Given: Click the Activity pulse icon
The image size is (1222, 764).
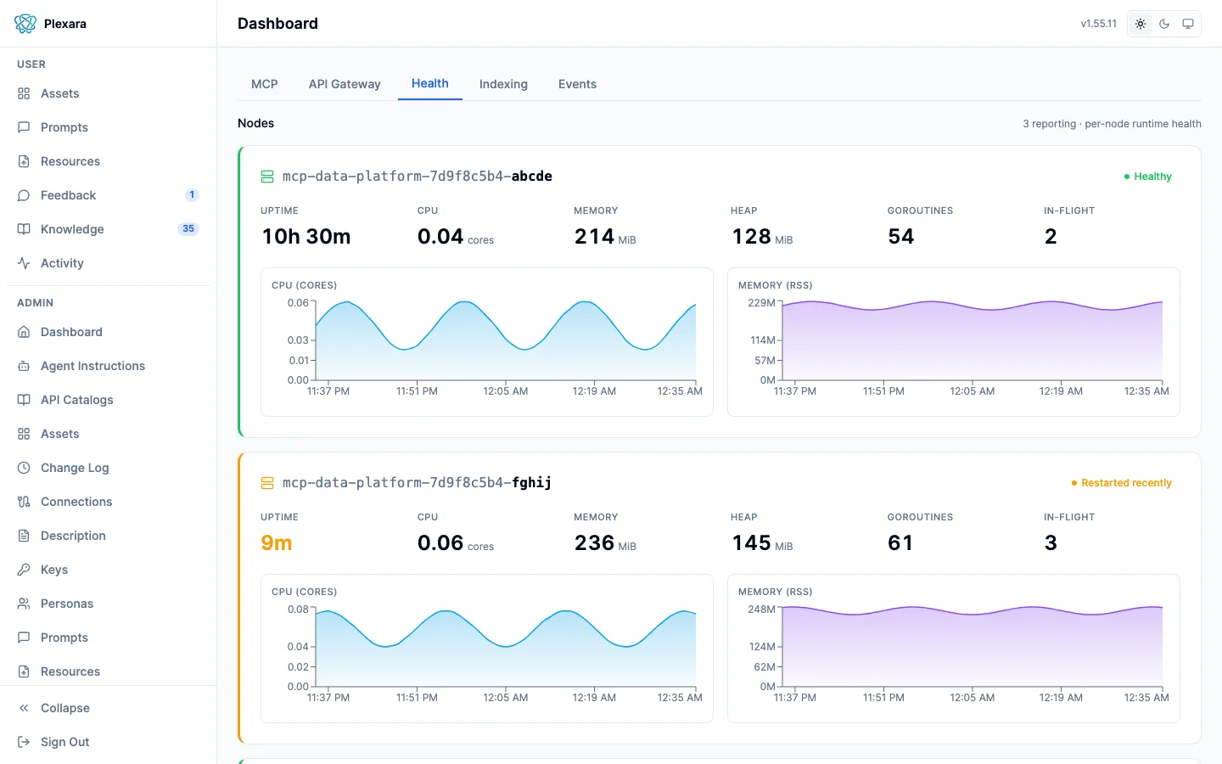Looking at the screenshot, I should (x=24, y=263).
